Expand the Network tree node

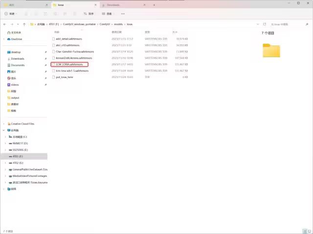4,189
